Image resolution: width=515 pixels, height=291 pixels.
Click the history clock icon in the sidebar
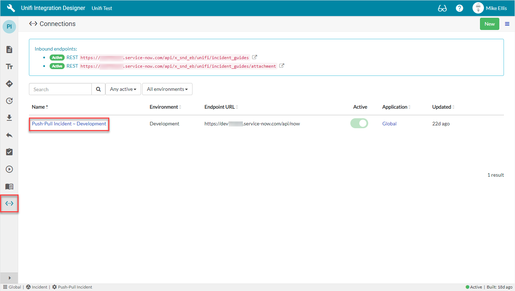point(9,101)
